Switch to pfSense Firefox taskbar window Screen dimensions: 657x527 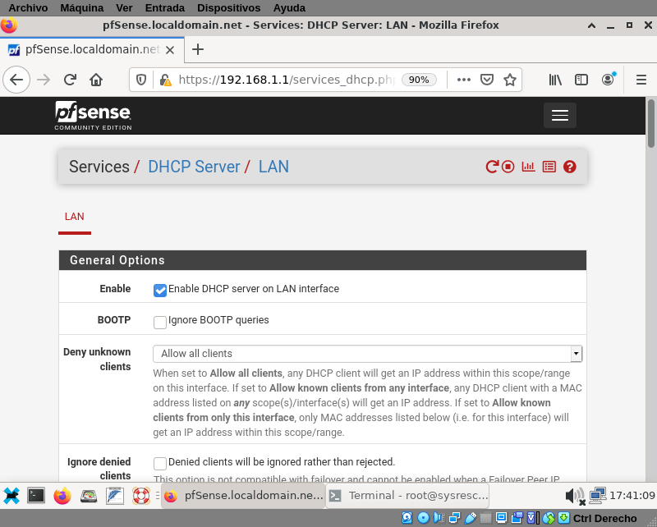(243, 496)
